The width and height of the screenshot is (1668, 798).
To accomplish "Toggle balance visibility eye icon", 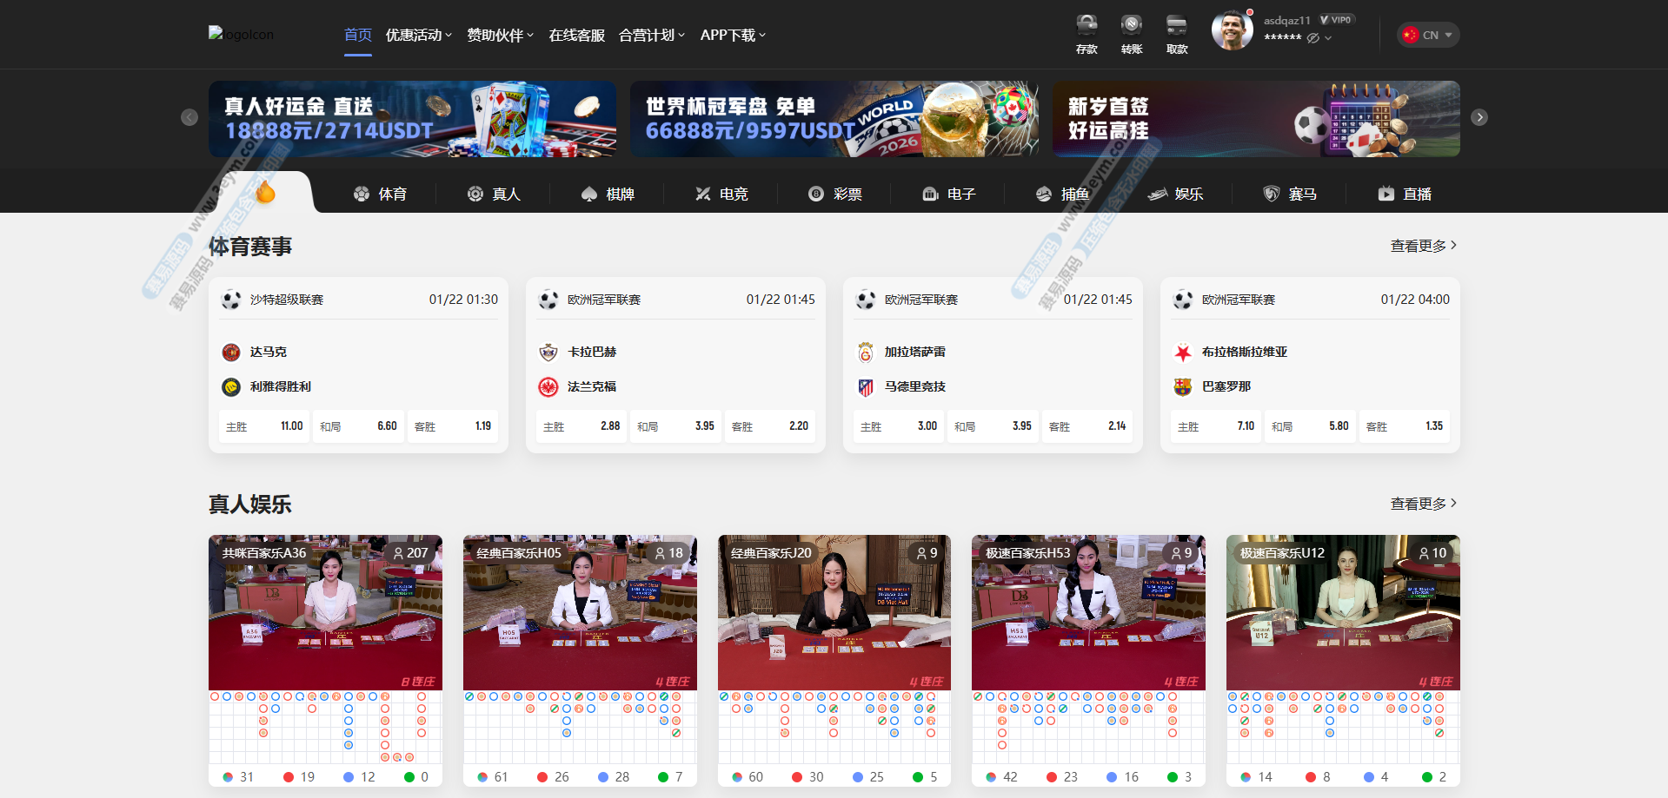I will 1312,37.
